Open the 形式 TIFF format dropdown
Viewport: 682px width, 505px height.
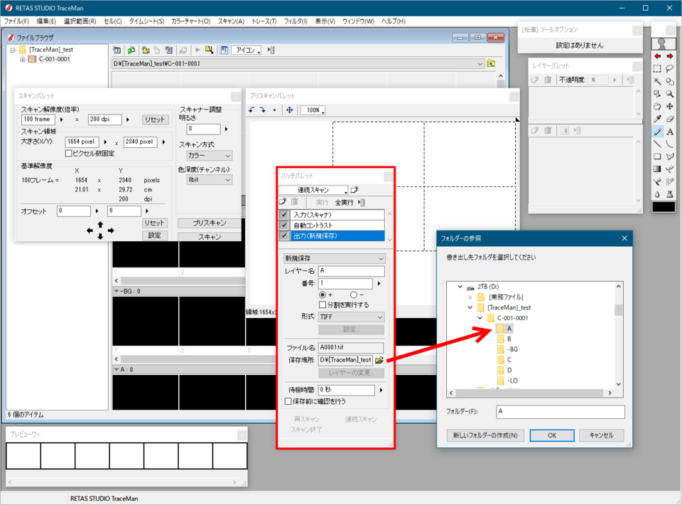(x=351, y=317)
